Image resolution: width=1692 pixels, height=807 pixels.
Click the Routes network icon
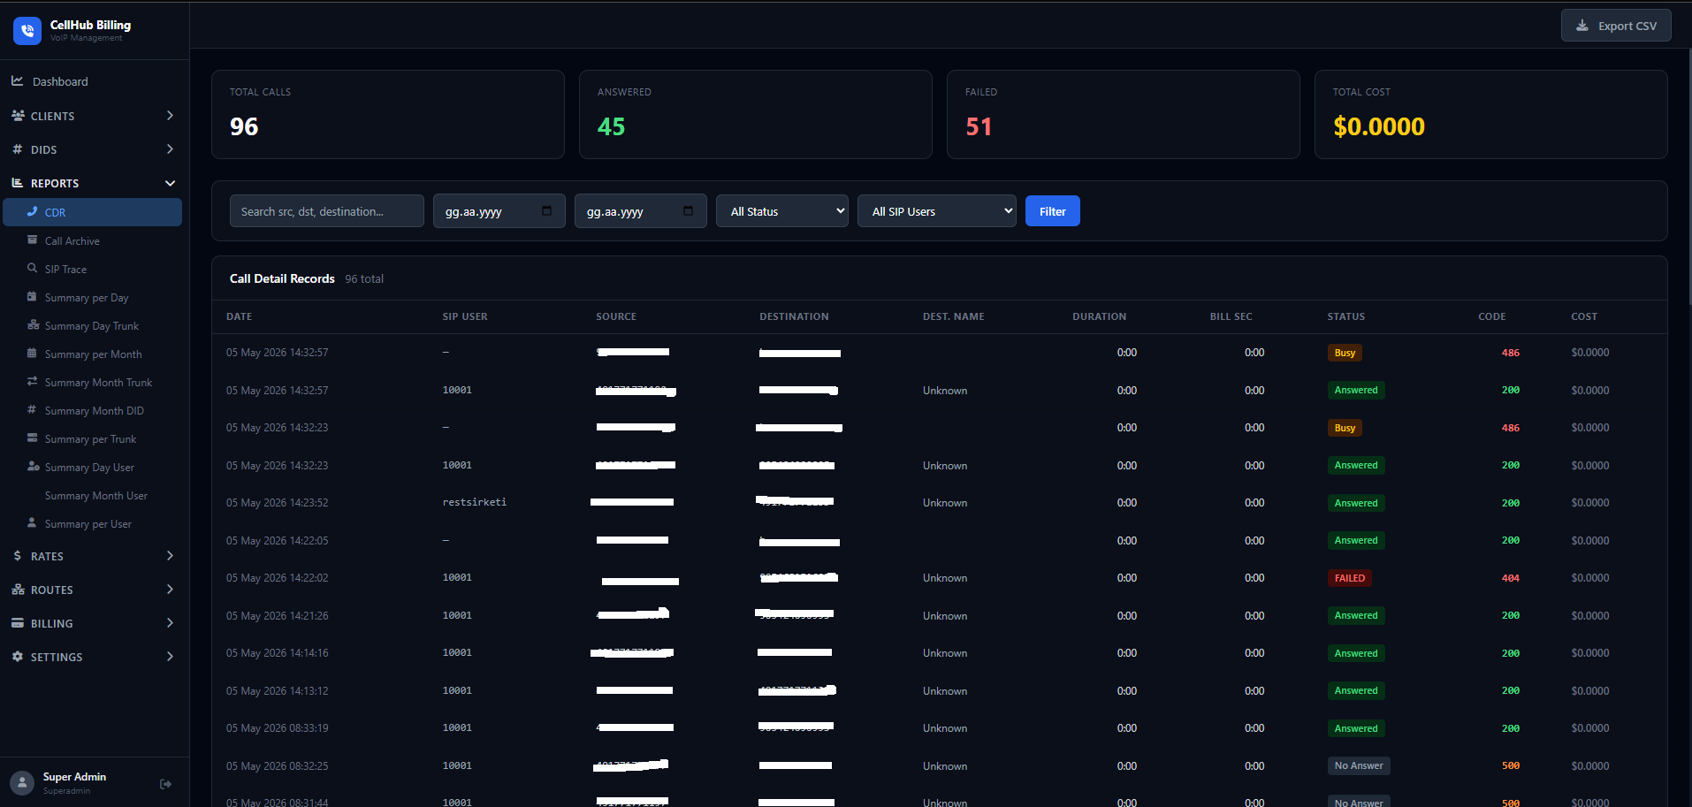point(18,590)
